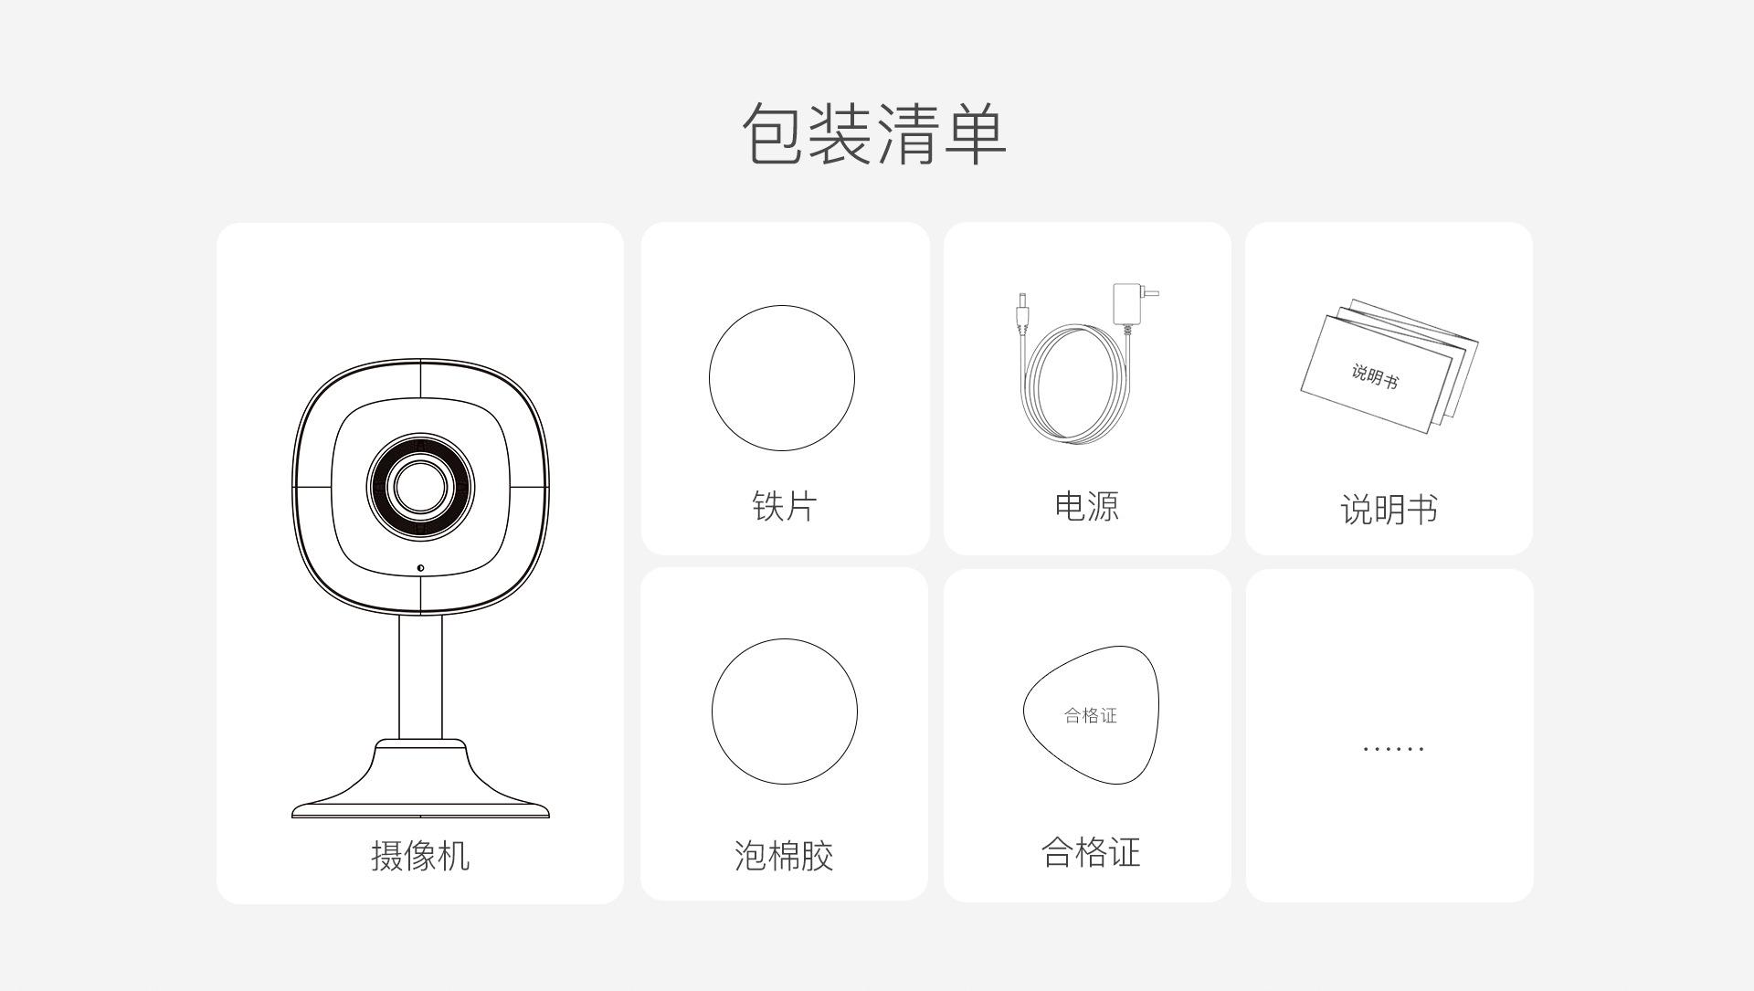Open the manual booklet illustration
This screenshot has height=991, width=1754.
(1389, 365)
